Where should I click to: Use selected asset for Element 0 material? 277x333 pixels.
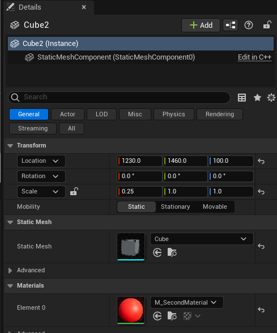coord(157,316)
